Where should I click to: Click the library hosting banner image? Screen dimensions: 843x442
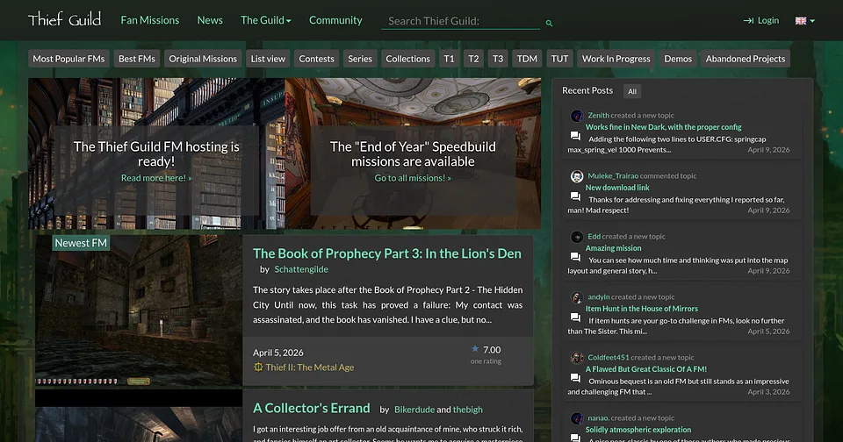point(156,153)
